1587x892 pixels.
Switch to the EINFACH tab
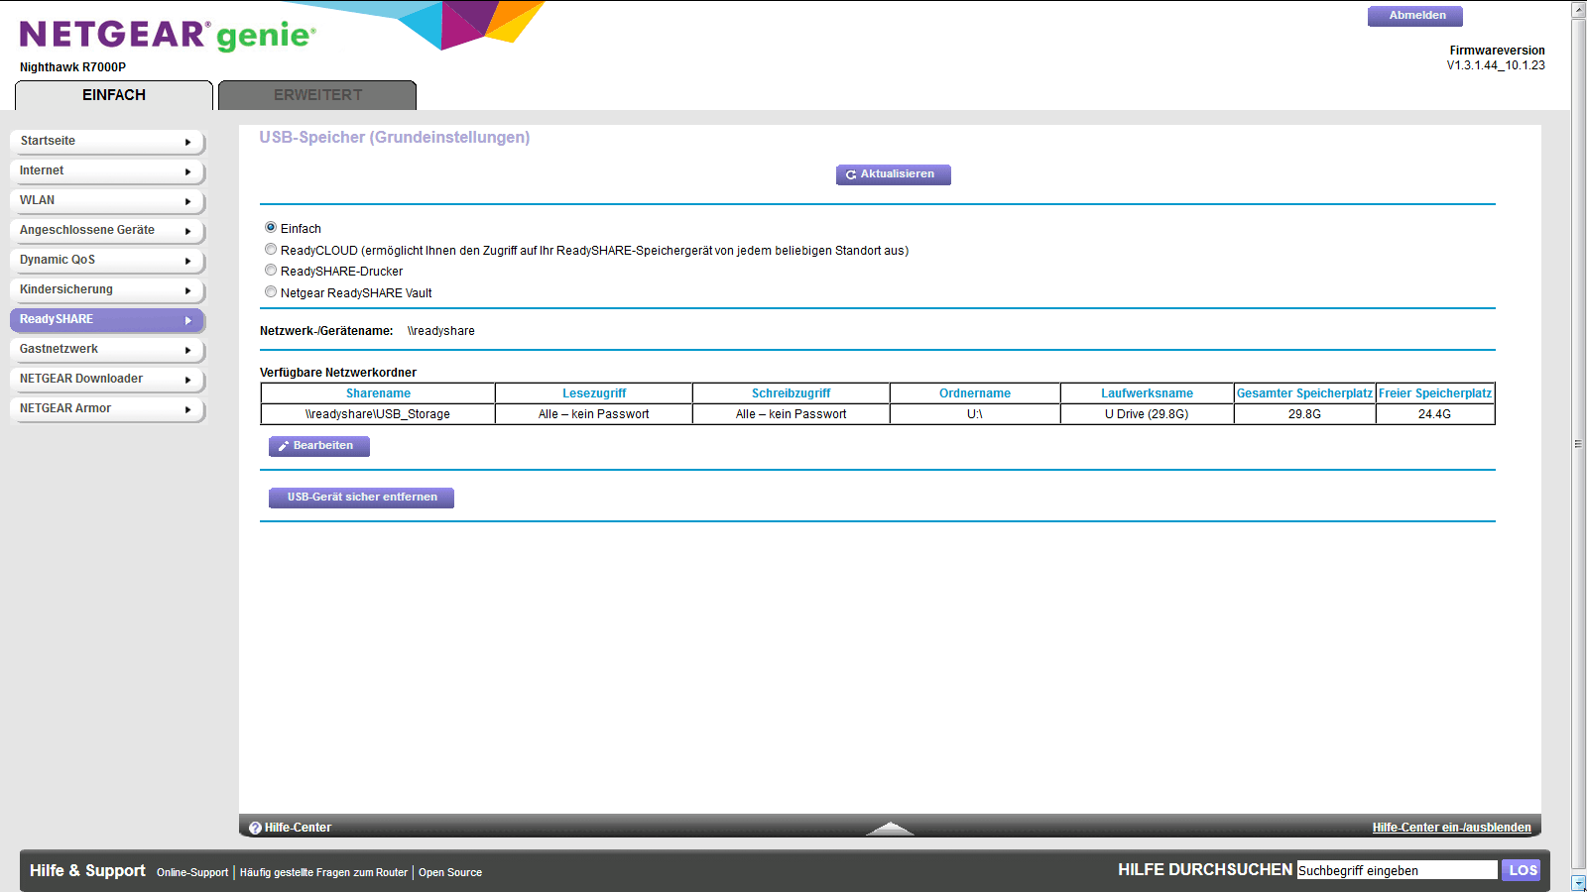[114, 95]
